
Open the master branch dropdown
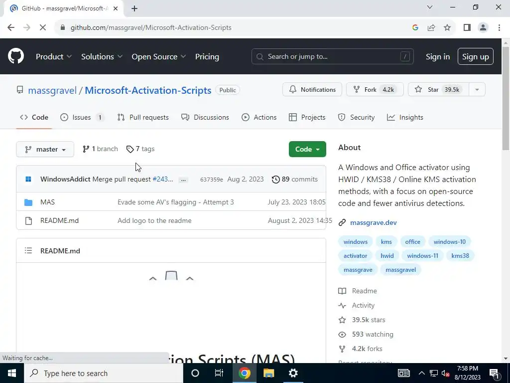click(x=45, y=149)
